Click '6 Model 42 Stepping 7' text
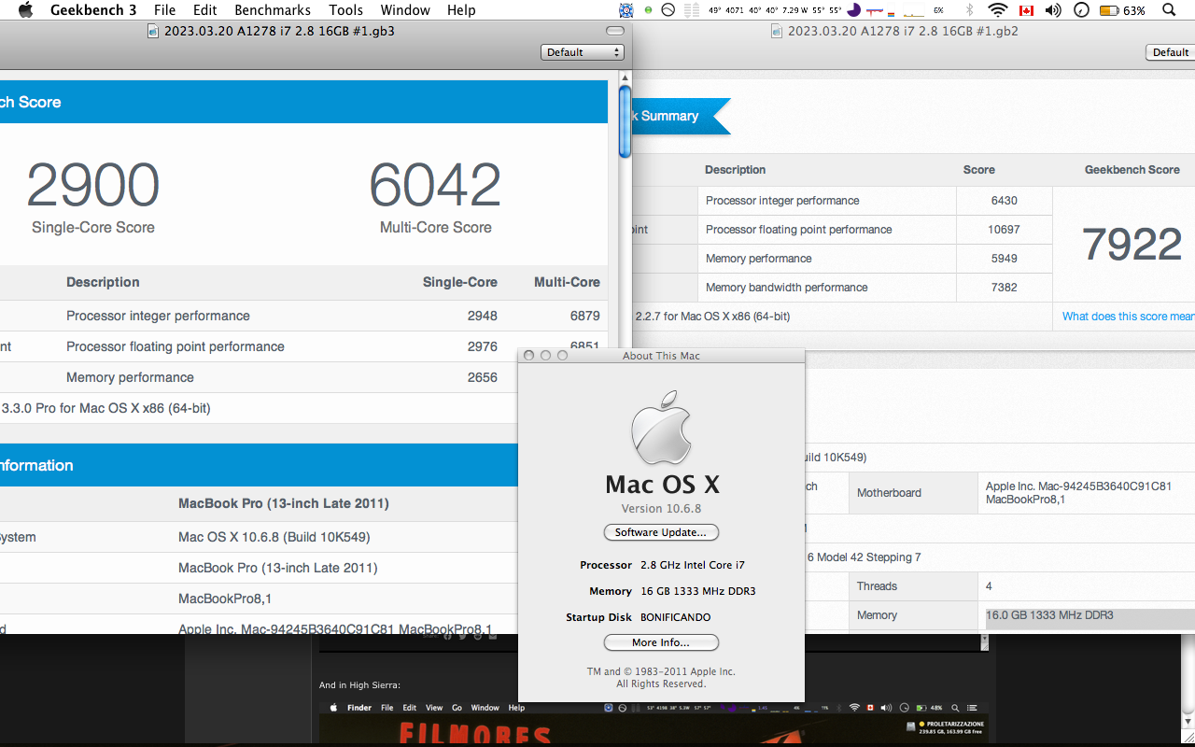1195x747 pixels. pyautogui.click(x=864, y=557)
